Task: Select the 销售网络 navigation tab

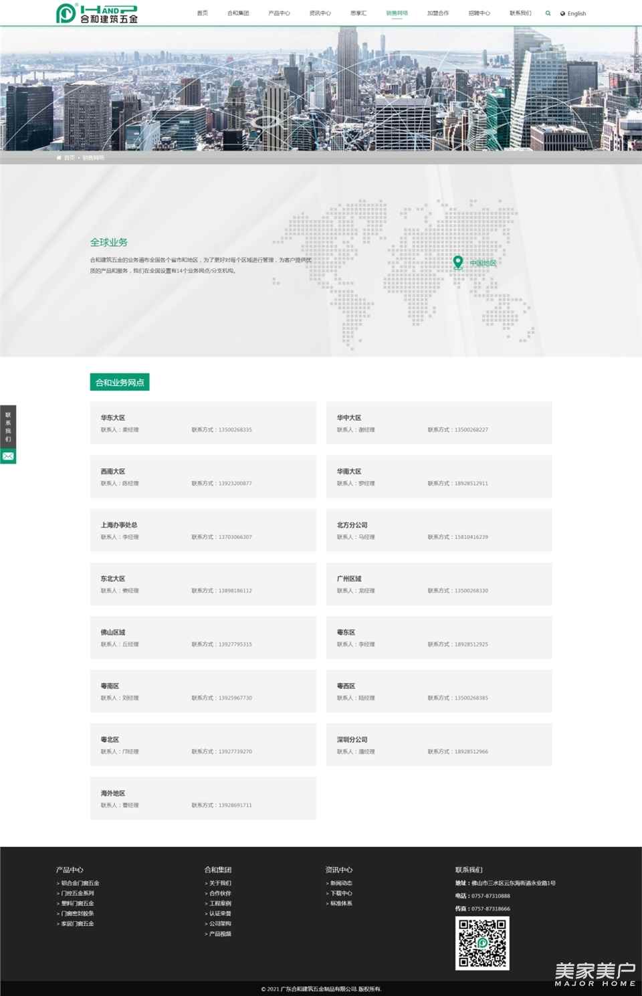Action: 397,13
